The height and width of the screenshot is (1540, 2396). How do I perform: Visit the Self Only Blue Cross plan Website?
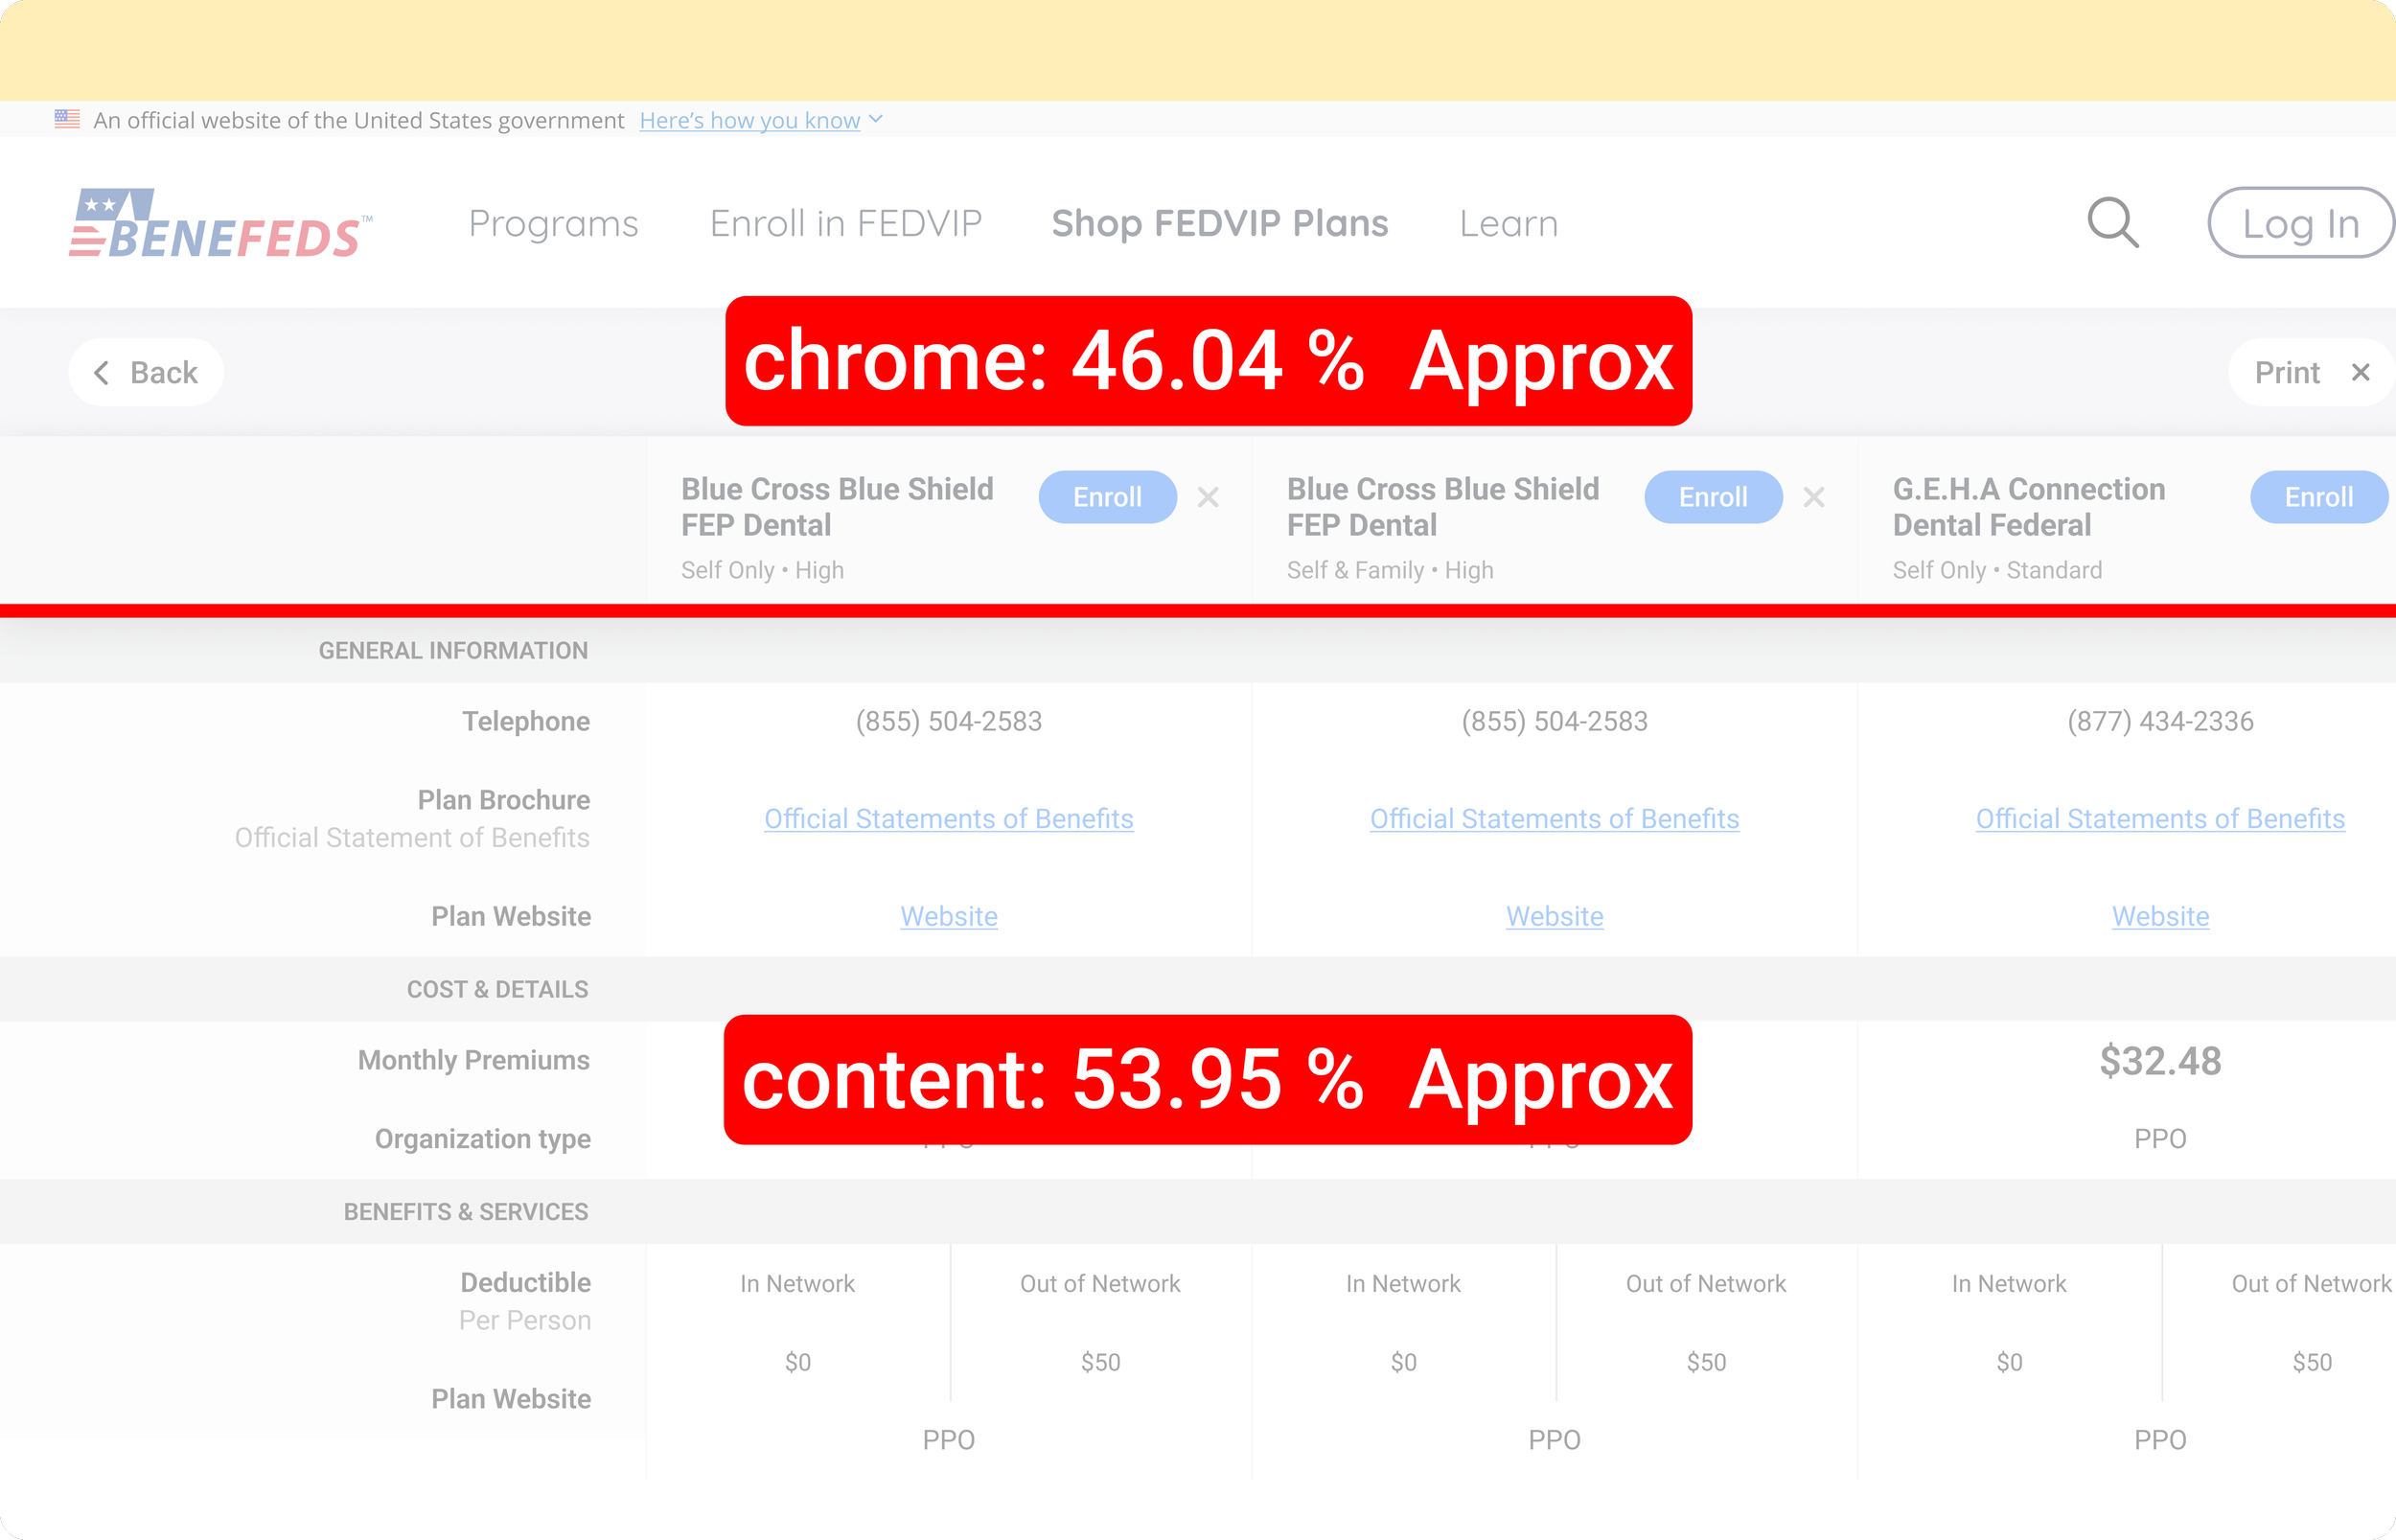[949, 916]
